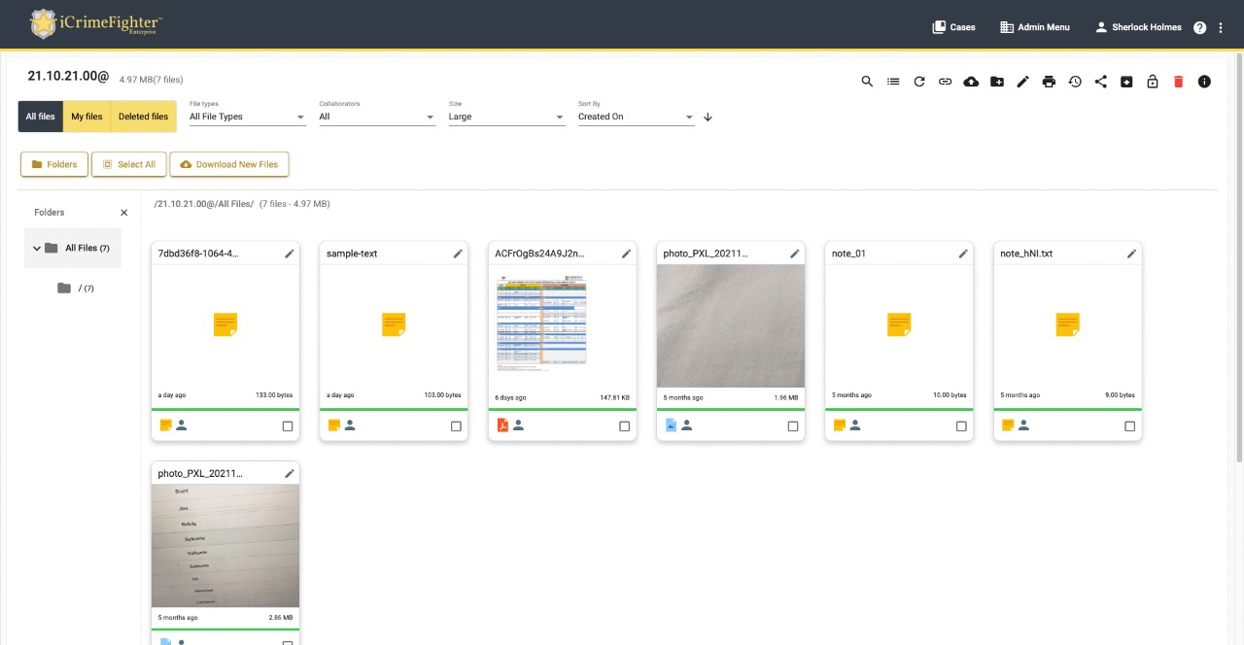
Task: Tick the checkbox on sample-text file card
Action: pos(456,426)
